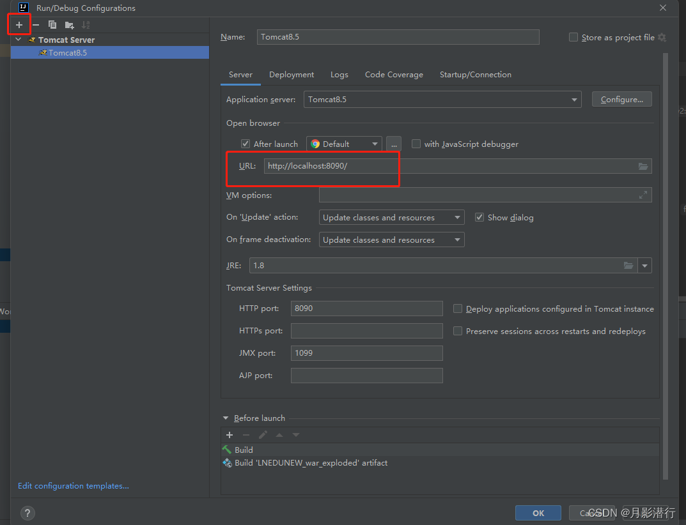Open the JRE dropdown arrow
This screenshot has height=525, width=686.
(x=645, y=265)
